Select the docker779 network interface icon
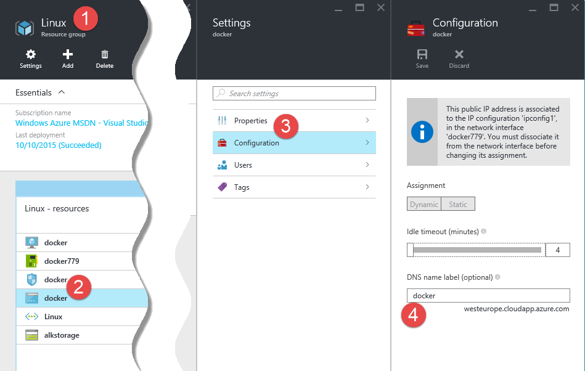The image size is (585, 371). tap(31, 261)
